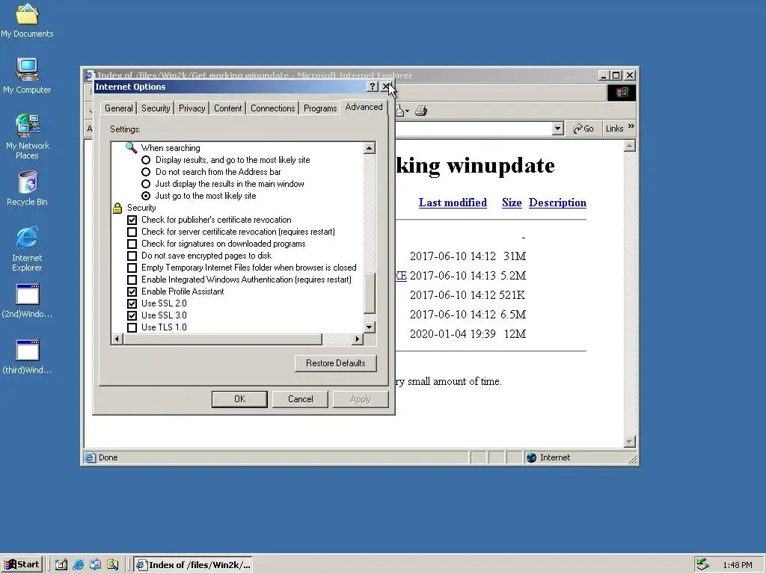Click the Advanced tab
The image size is (766, 574).
[364, 107]
